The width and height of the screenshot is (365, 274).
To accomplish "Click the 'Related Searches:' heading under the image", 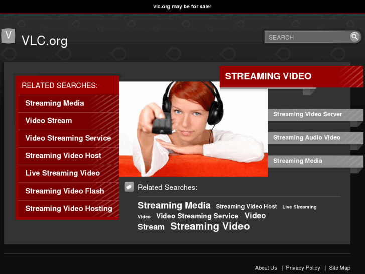I will click(x=167, y=187).
